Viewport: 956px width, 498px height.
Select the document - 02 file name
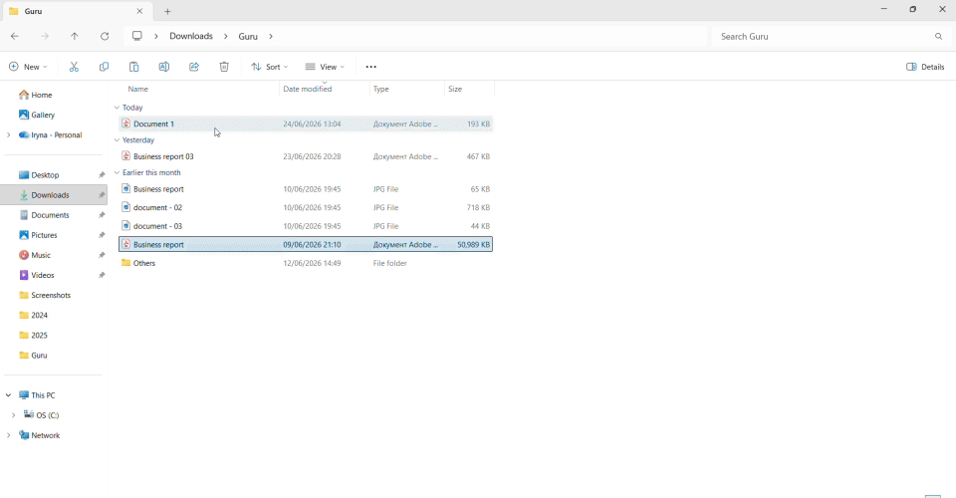tap(157, 208)
